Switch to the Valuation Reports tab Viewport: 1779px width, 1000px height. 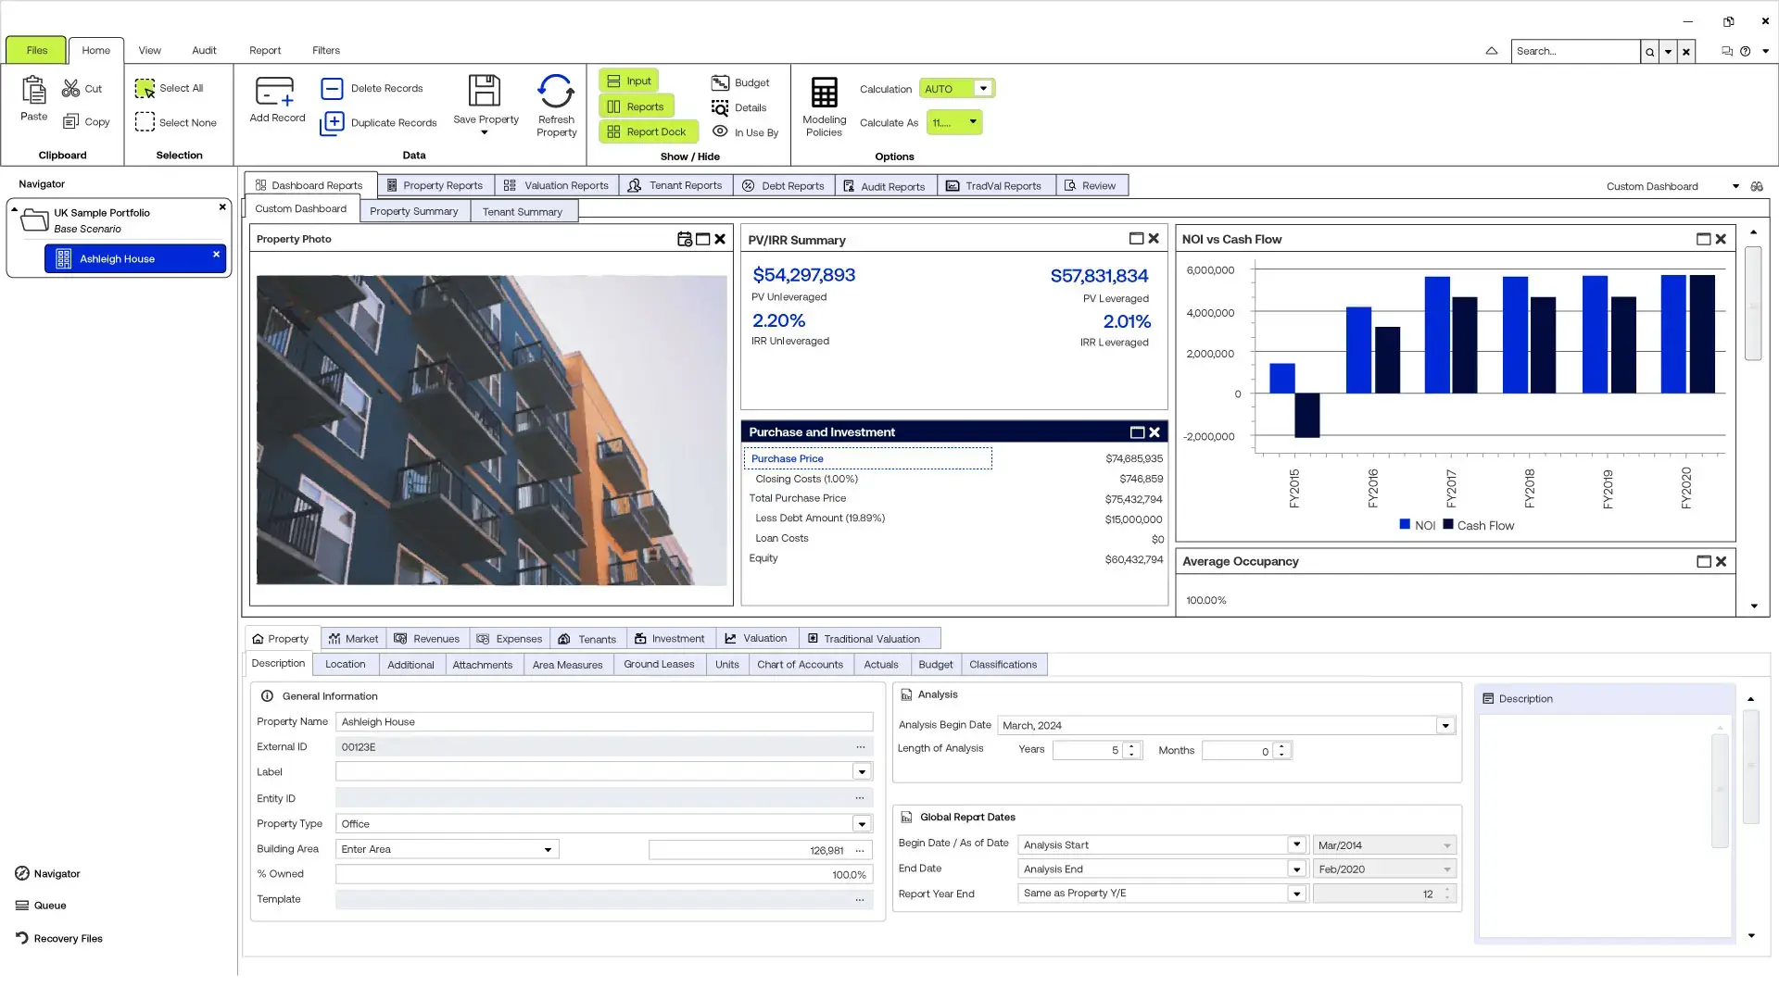point(556,185)
